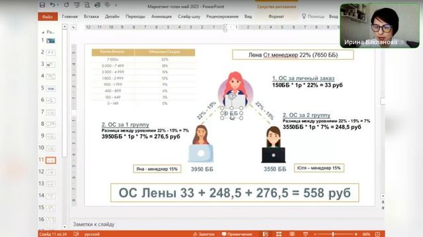Open the Рецензирование tab
Image resolution: width=423 pixels, height=237 pixels.
tap(222, 16)
